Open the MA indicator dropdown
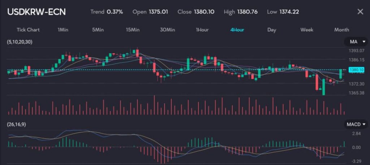Viewport: 370px width, 165px height. click(x=357, y=42)
